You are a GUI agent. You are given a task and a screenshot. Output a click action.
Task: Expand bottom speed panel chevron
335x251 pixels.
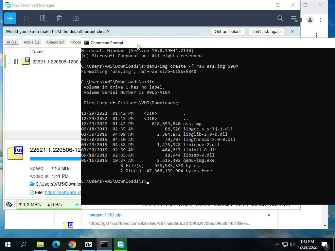pos(77,205)
